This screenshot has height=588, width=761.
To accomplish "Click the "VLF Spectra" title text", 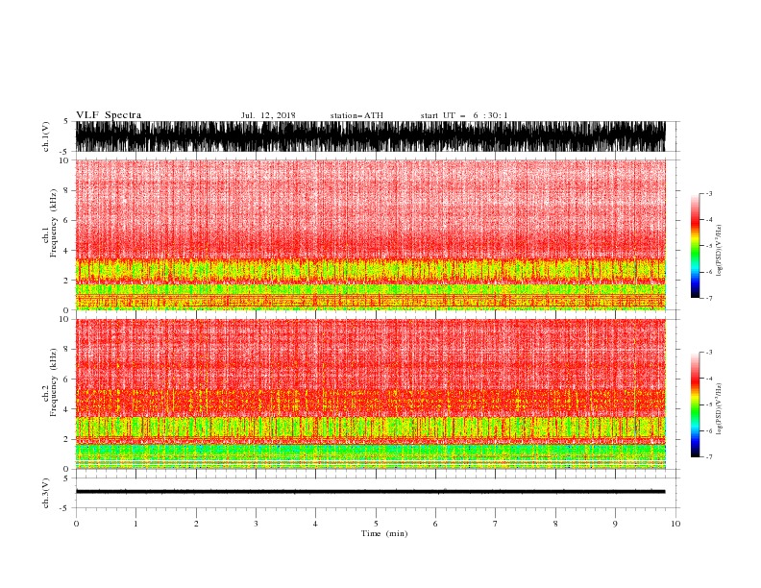I will 109,115.
